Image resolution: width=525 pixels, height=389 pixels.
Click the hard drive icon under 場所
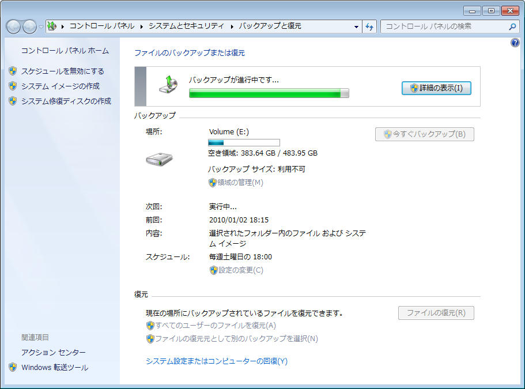click(x=160, y=158)
